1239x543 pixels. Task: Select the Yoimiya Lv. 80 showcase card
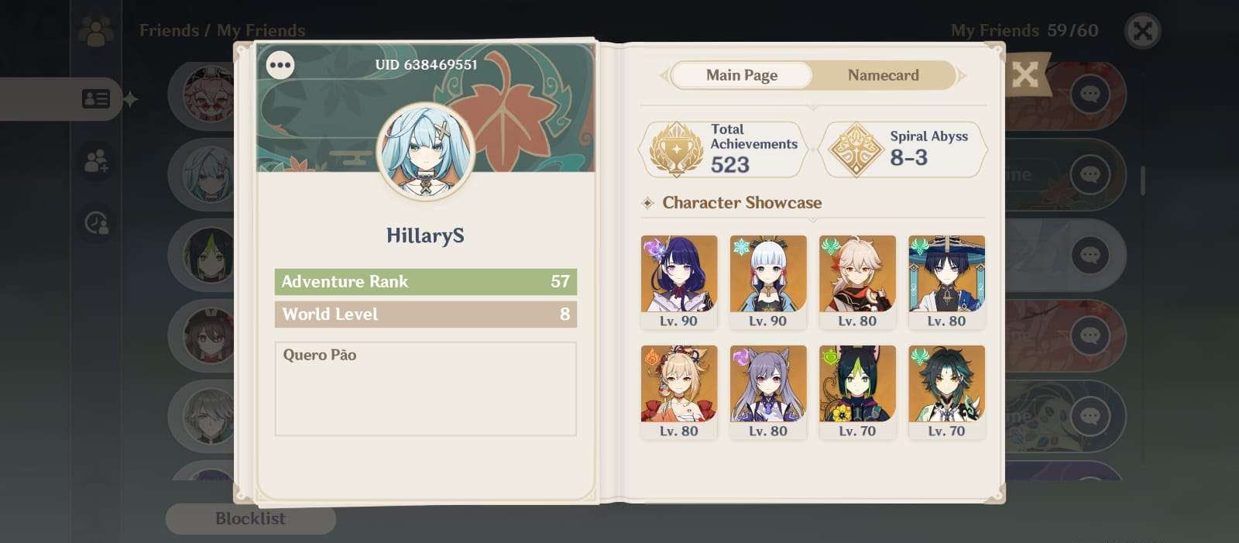click(x=679, y=393)
